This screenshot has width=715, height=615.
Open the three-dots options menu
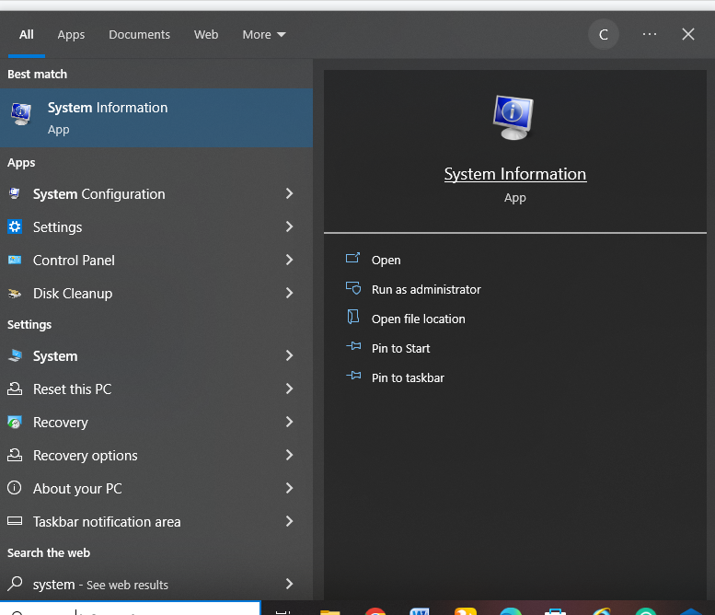[x=650, y=34]
